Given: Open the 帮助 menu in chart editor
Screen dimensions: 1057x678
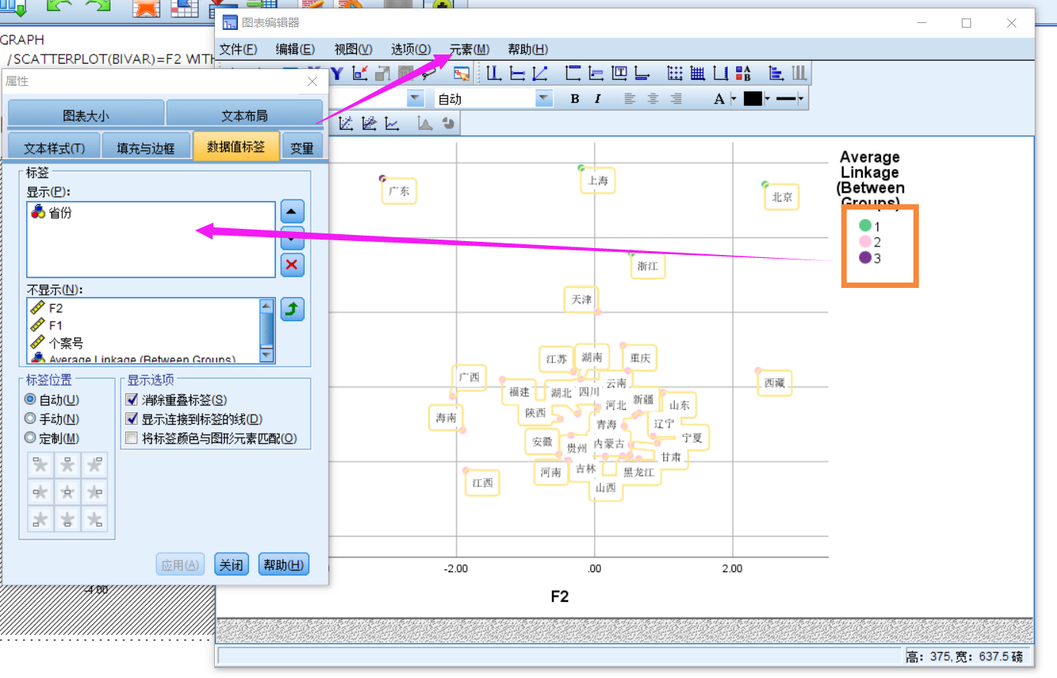Looking at the screenshot, I should (528, 49).
